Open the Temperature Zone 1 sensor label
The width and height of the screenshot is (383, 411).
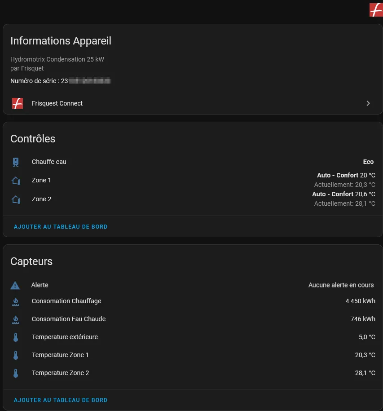tap(60, 355)
